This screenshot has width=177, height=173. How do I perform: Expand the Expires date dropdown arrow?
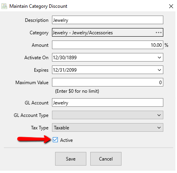coord(159,70)
